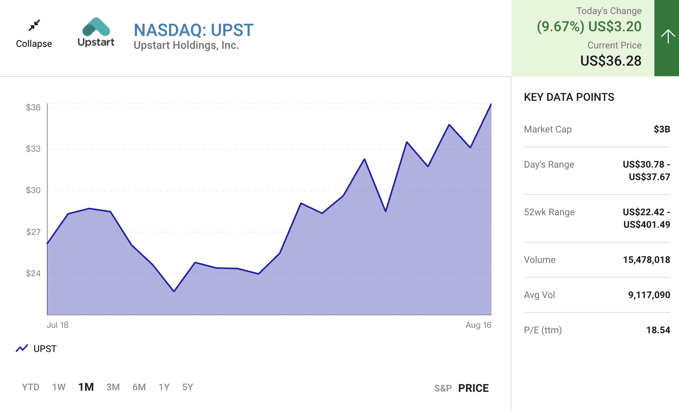Click the chart's peak at Aug 16
The height and width of the screenshot is (411, 679).
(x=491, y=104)
